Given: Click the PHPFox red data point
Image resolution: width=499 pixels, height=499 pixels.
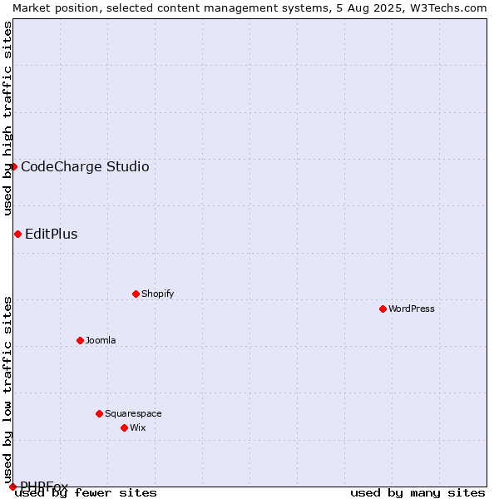Looking at the screenshot, I should click(x=12, y=487).
